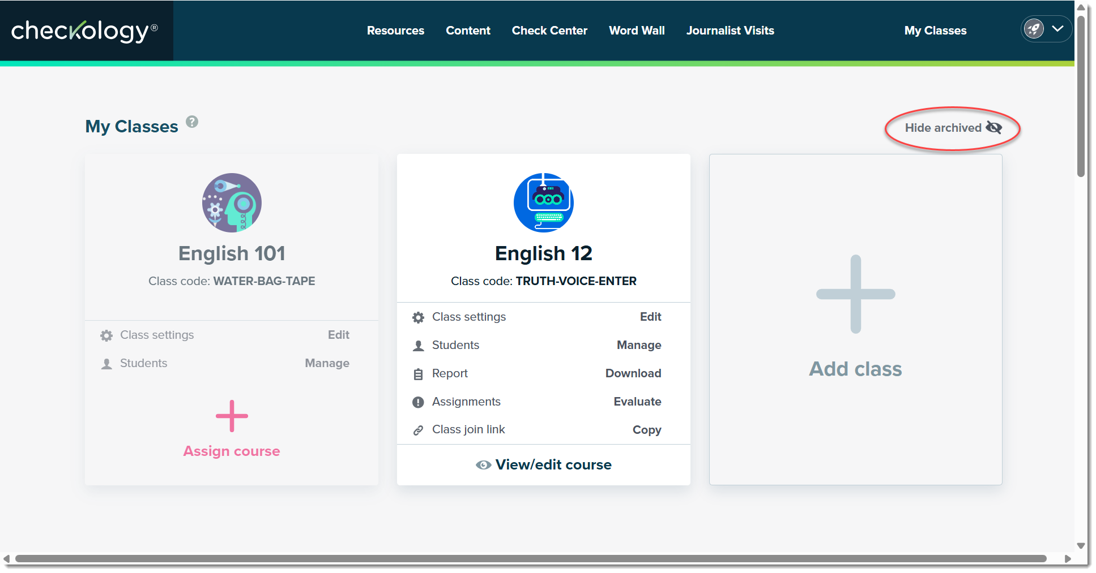Expand the account menu chevron

click(1057, 29)
